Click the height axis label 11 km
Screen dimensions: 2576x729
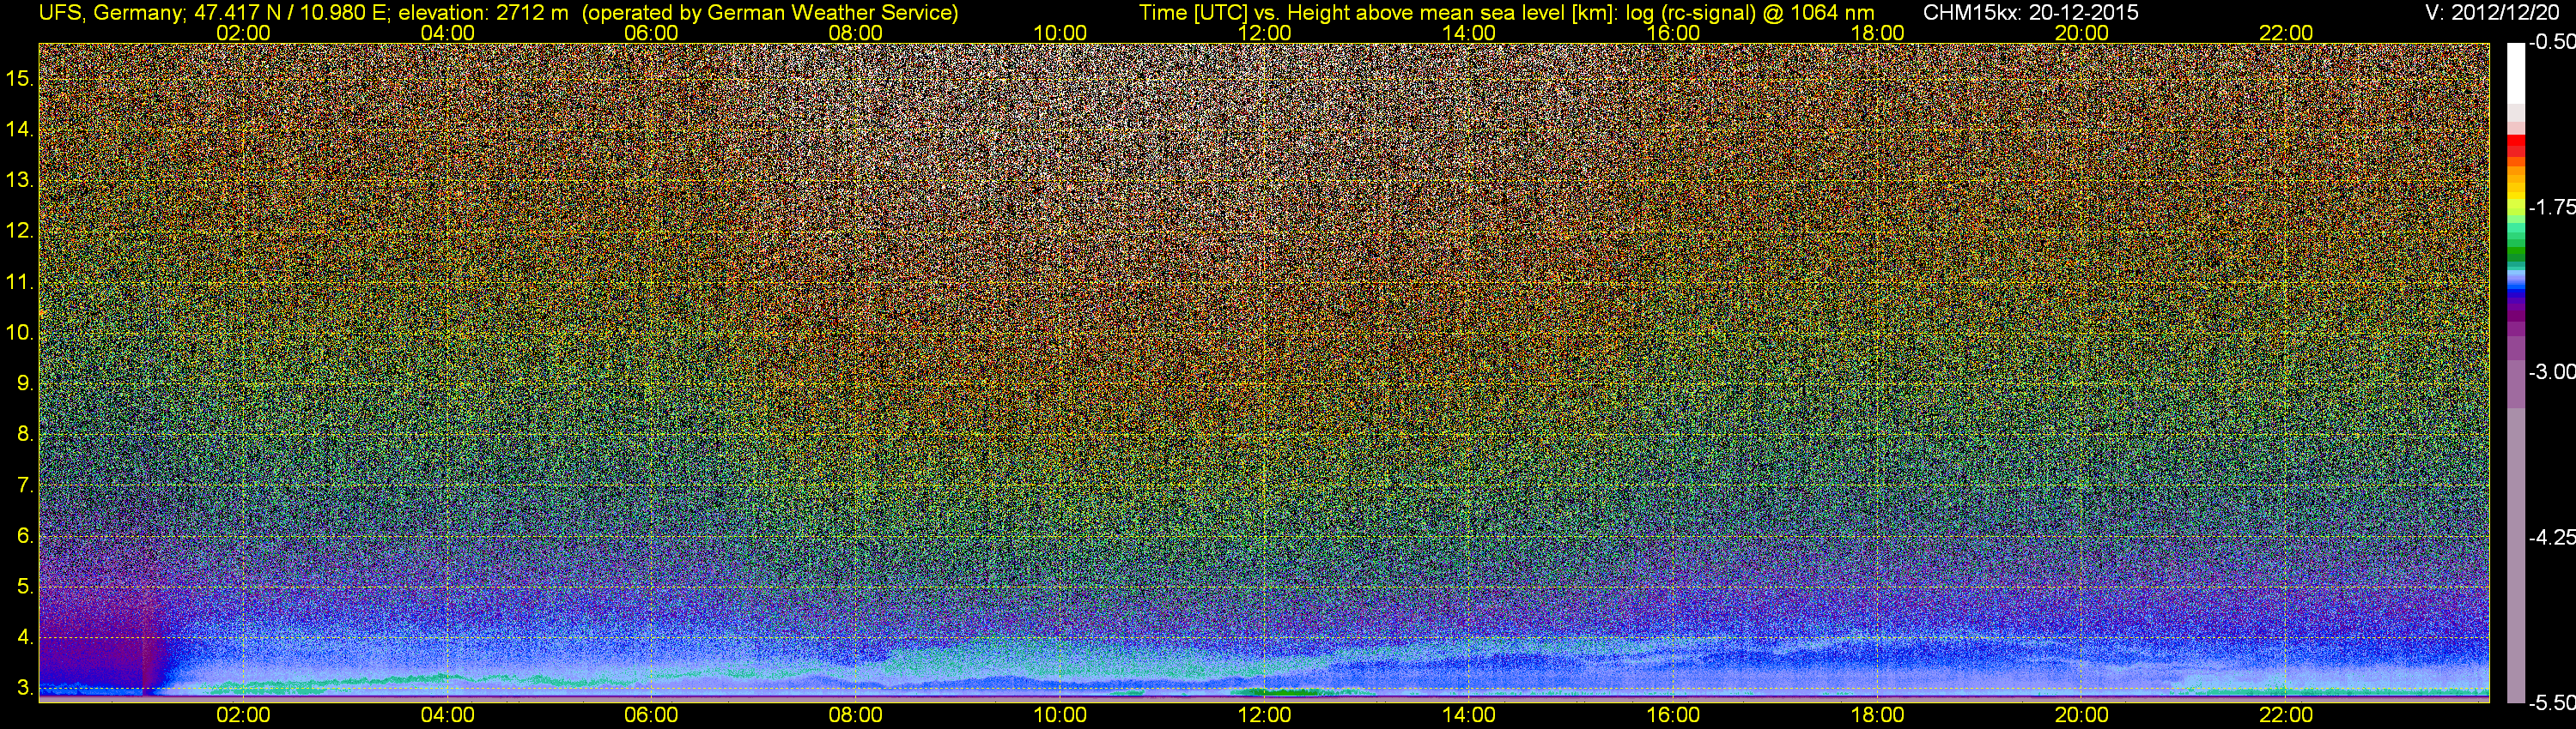[20, 281]
